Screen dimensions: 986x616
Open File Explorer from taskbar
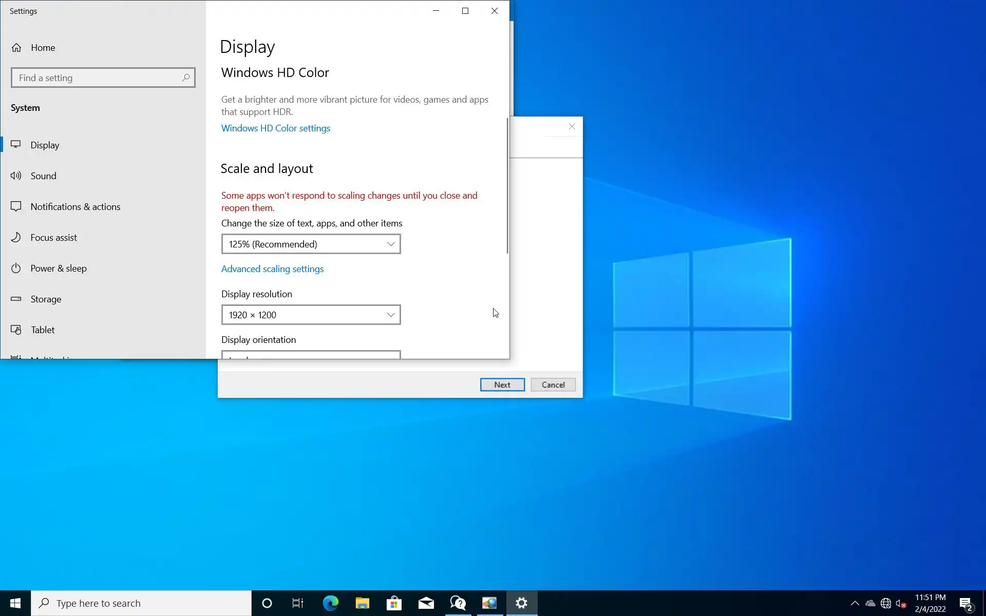click(362, 603)
